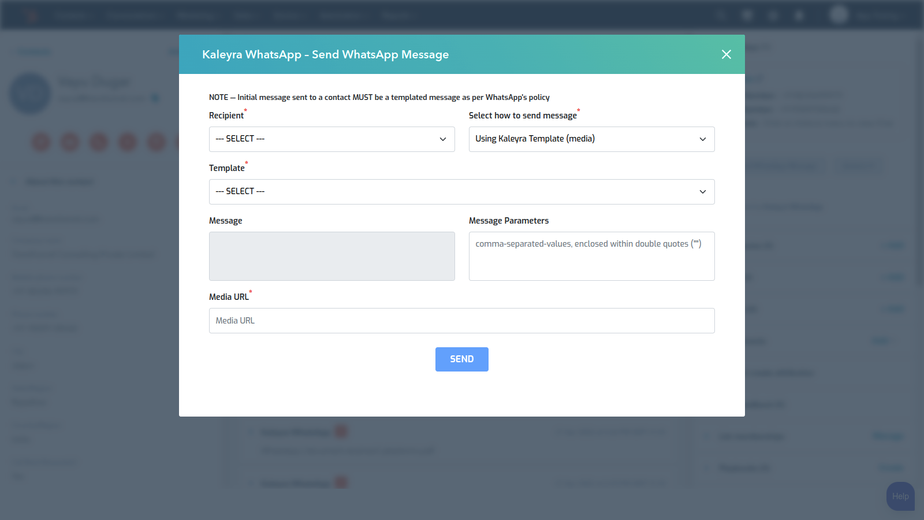Click the Media URL label

tap(229, 297)
